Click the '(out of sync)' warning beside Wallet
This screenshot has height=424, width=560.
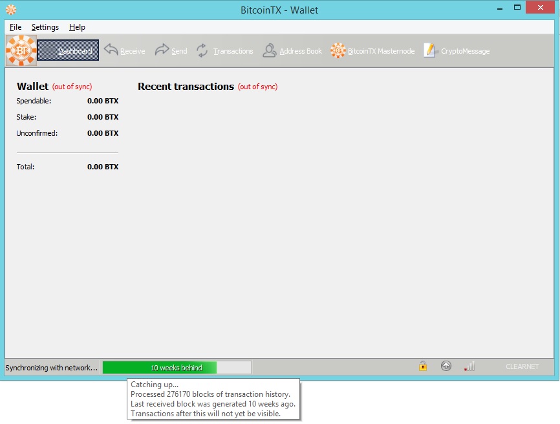pyautogui.click(x=72, y=87)
